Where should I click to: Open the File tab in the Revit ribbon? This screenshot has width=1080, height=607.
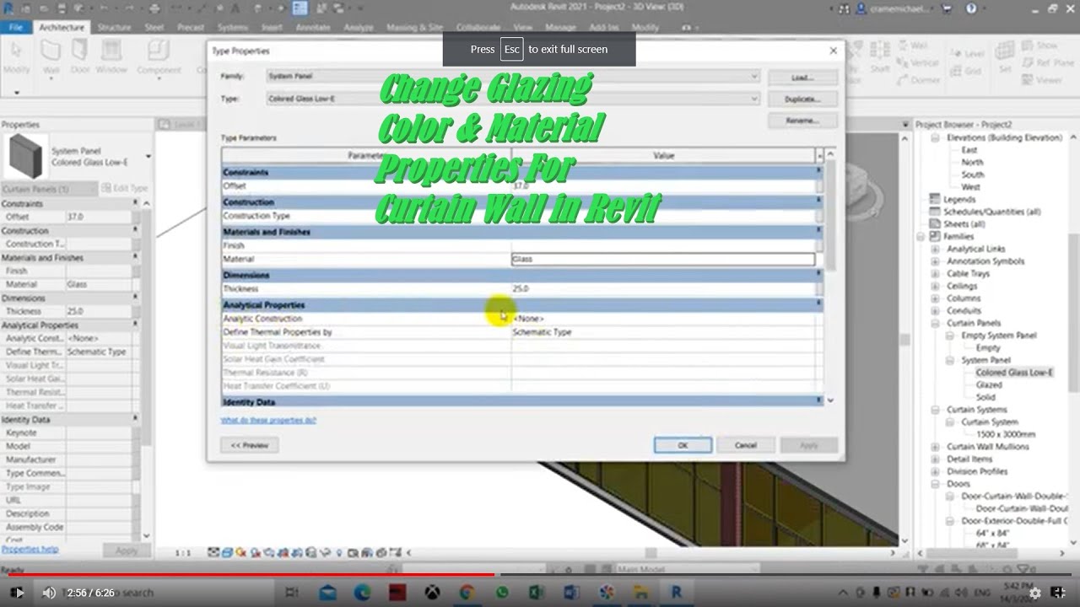coord(16,27)
